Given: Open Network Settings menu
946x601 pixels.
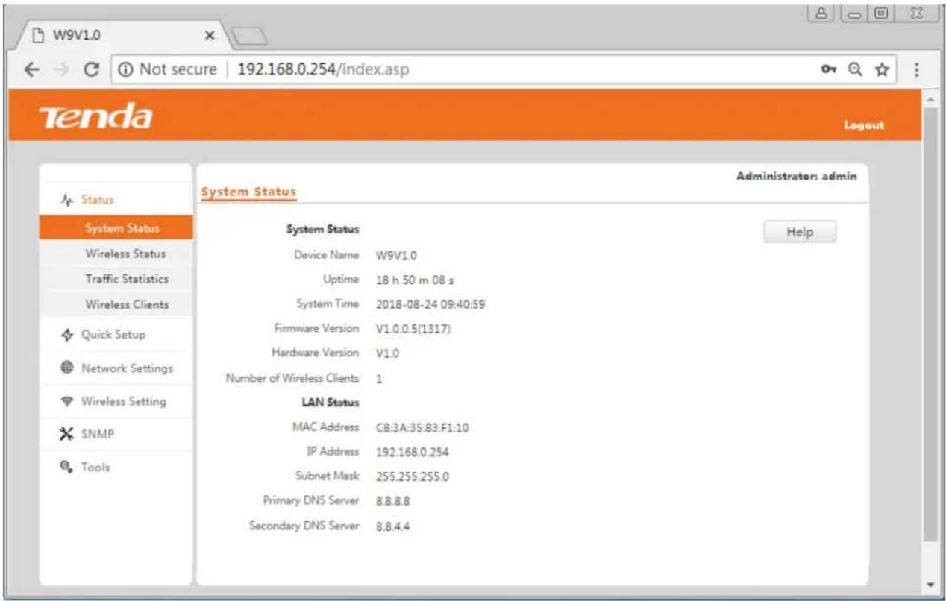Looking at the screenshot, I should [x=116, y=368].
